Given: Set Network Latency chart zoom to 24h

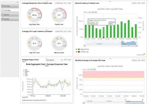Looking at the screenshot, I should (96, 12).
